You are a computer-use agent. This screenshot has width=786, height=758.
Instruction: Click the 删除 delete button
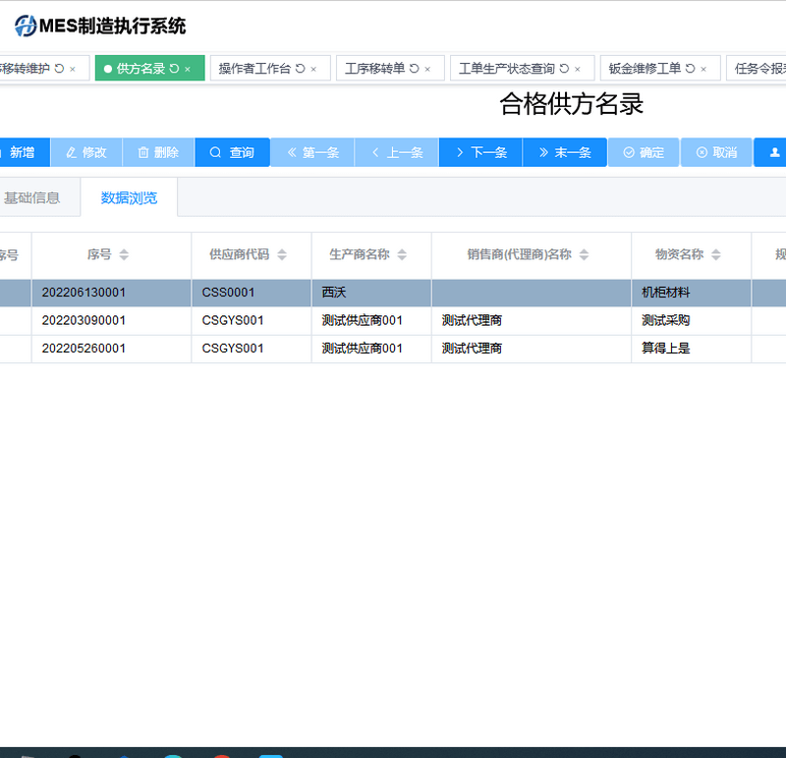coord(158,152)
